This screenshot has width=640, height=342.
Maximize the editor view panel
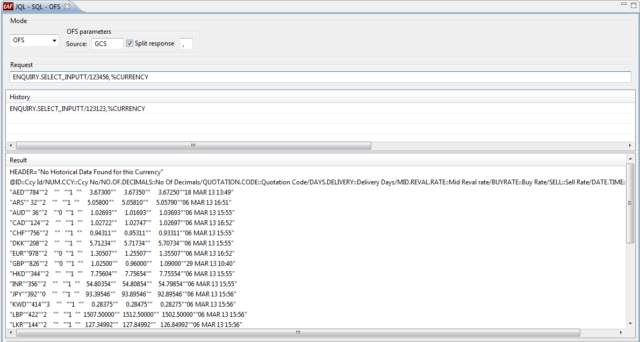[x=633, y=5]
